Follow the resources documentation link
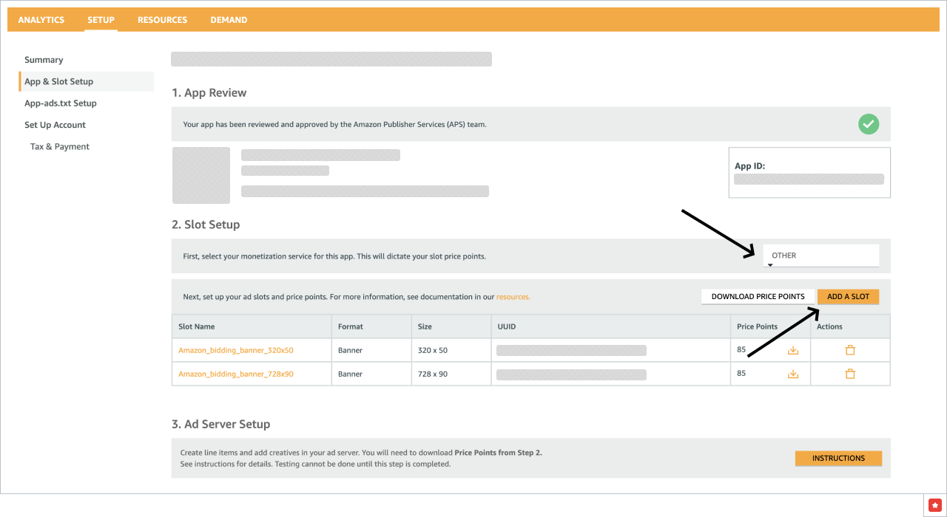947x517 pixels. click(x=513, y=297)
